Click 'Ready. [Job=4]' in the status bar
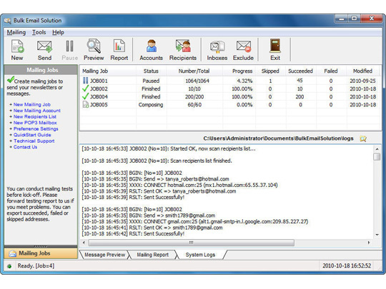This screenshot has height=289, width=386. (36, 266)
